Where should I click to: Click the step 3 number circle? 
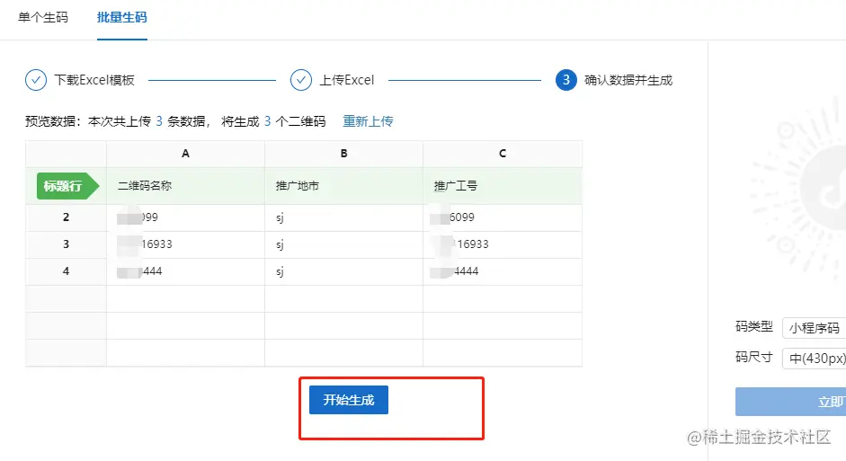(566, 80)
